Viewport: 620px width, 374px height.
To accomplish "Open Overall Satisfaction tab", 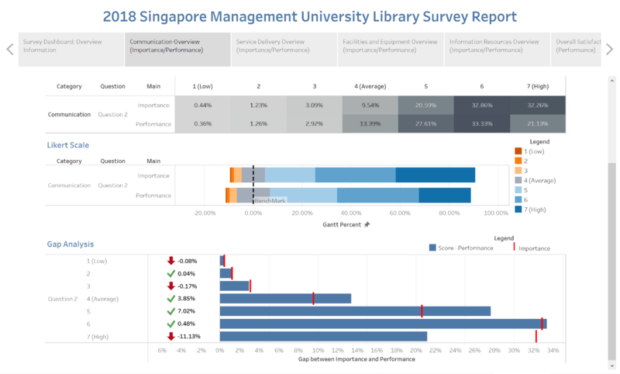I will pos(576,50).
